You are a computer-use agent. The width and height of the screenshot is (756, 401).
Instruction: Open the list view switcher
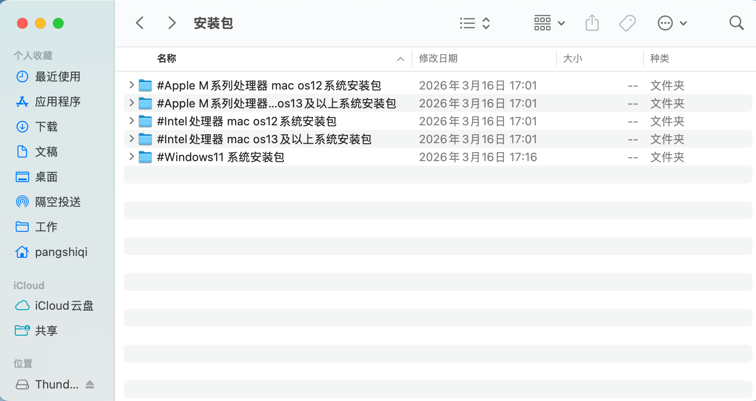(474, 23)
